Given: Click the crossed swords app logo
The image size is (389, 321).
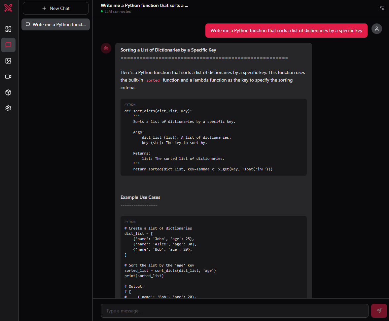Looking at the screenshot, I should click(8, 8).
